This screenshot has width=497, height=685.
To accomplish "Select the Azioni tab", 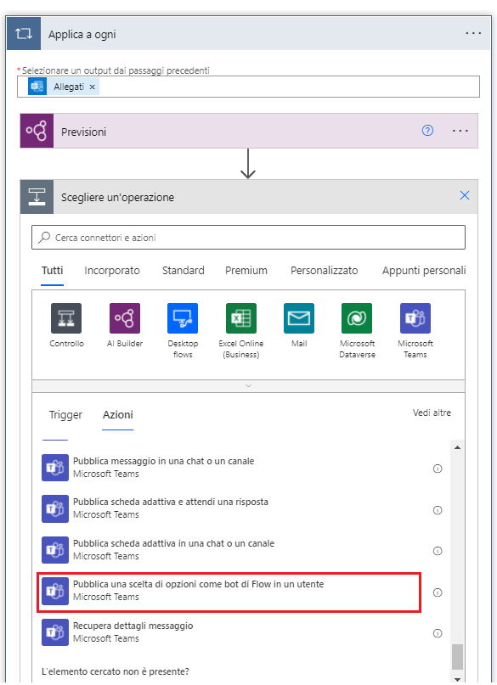I will (117, 414).
